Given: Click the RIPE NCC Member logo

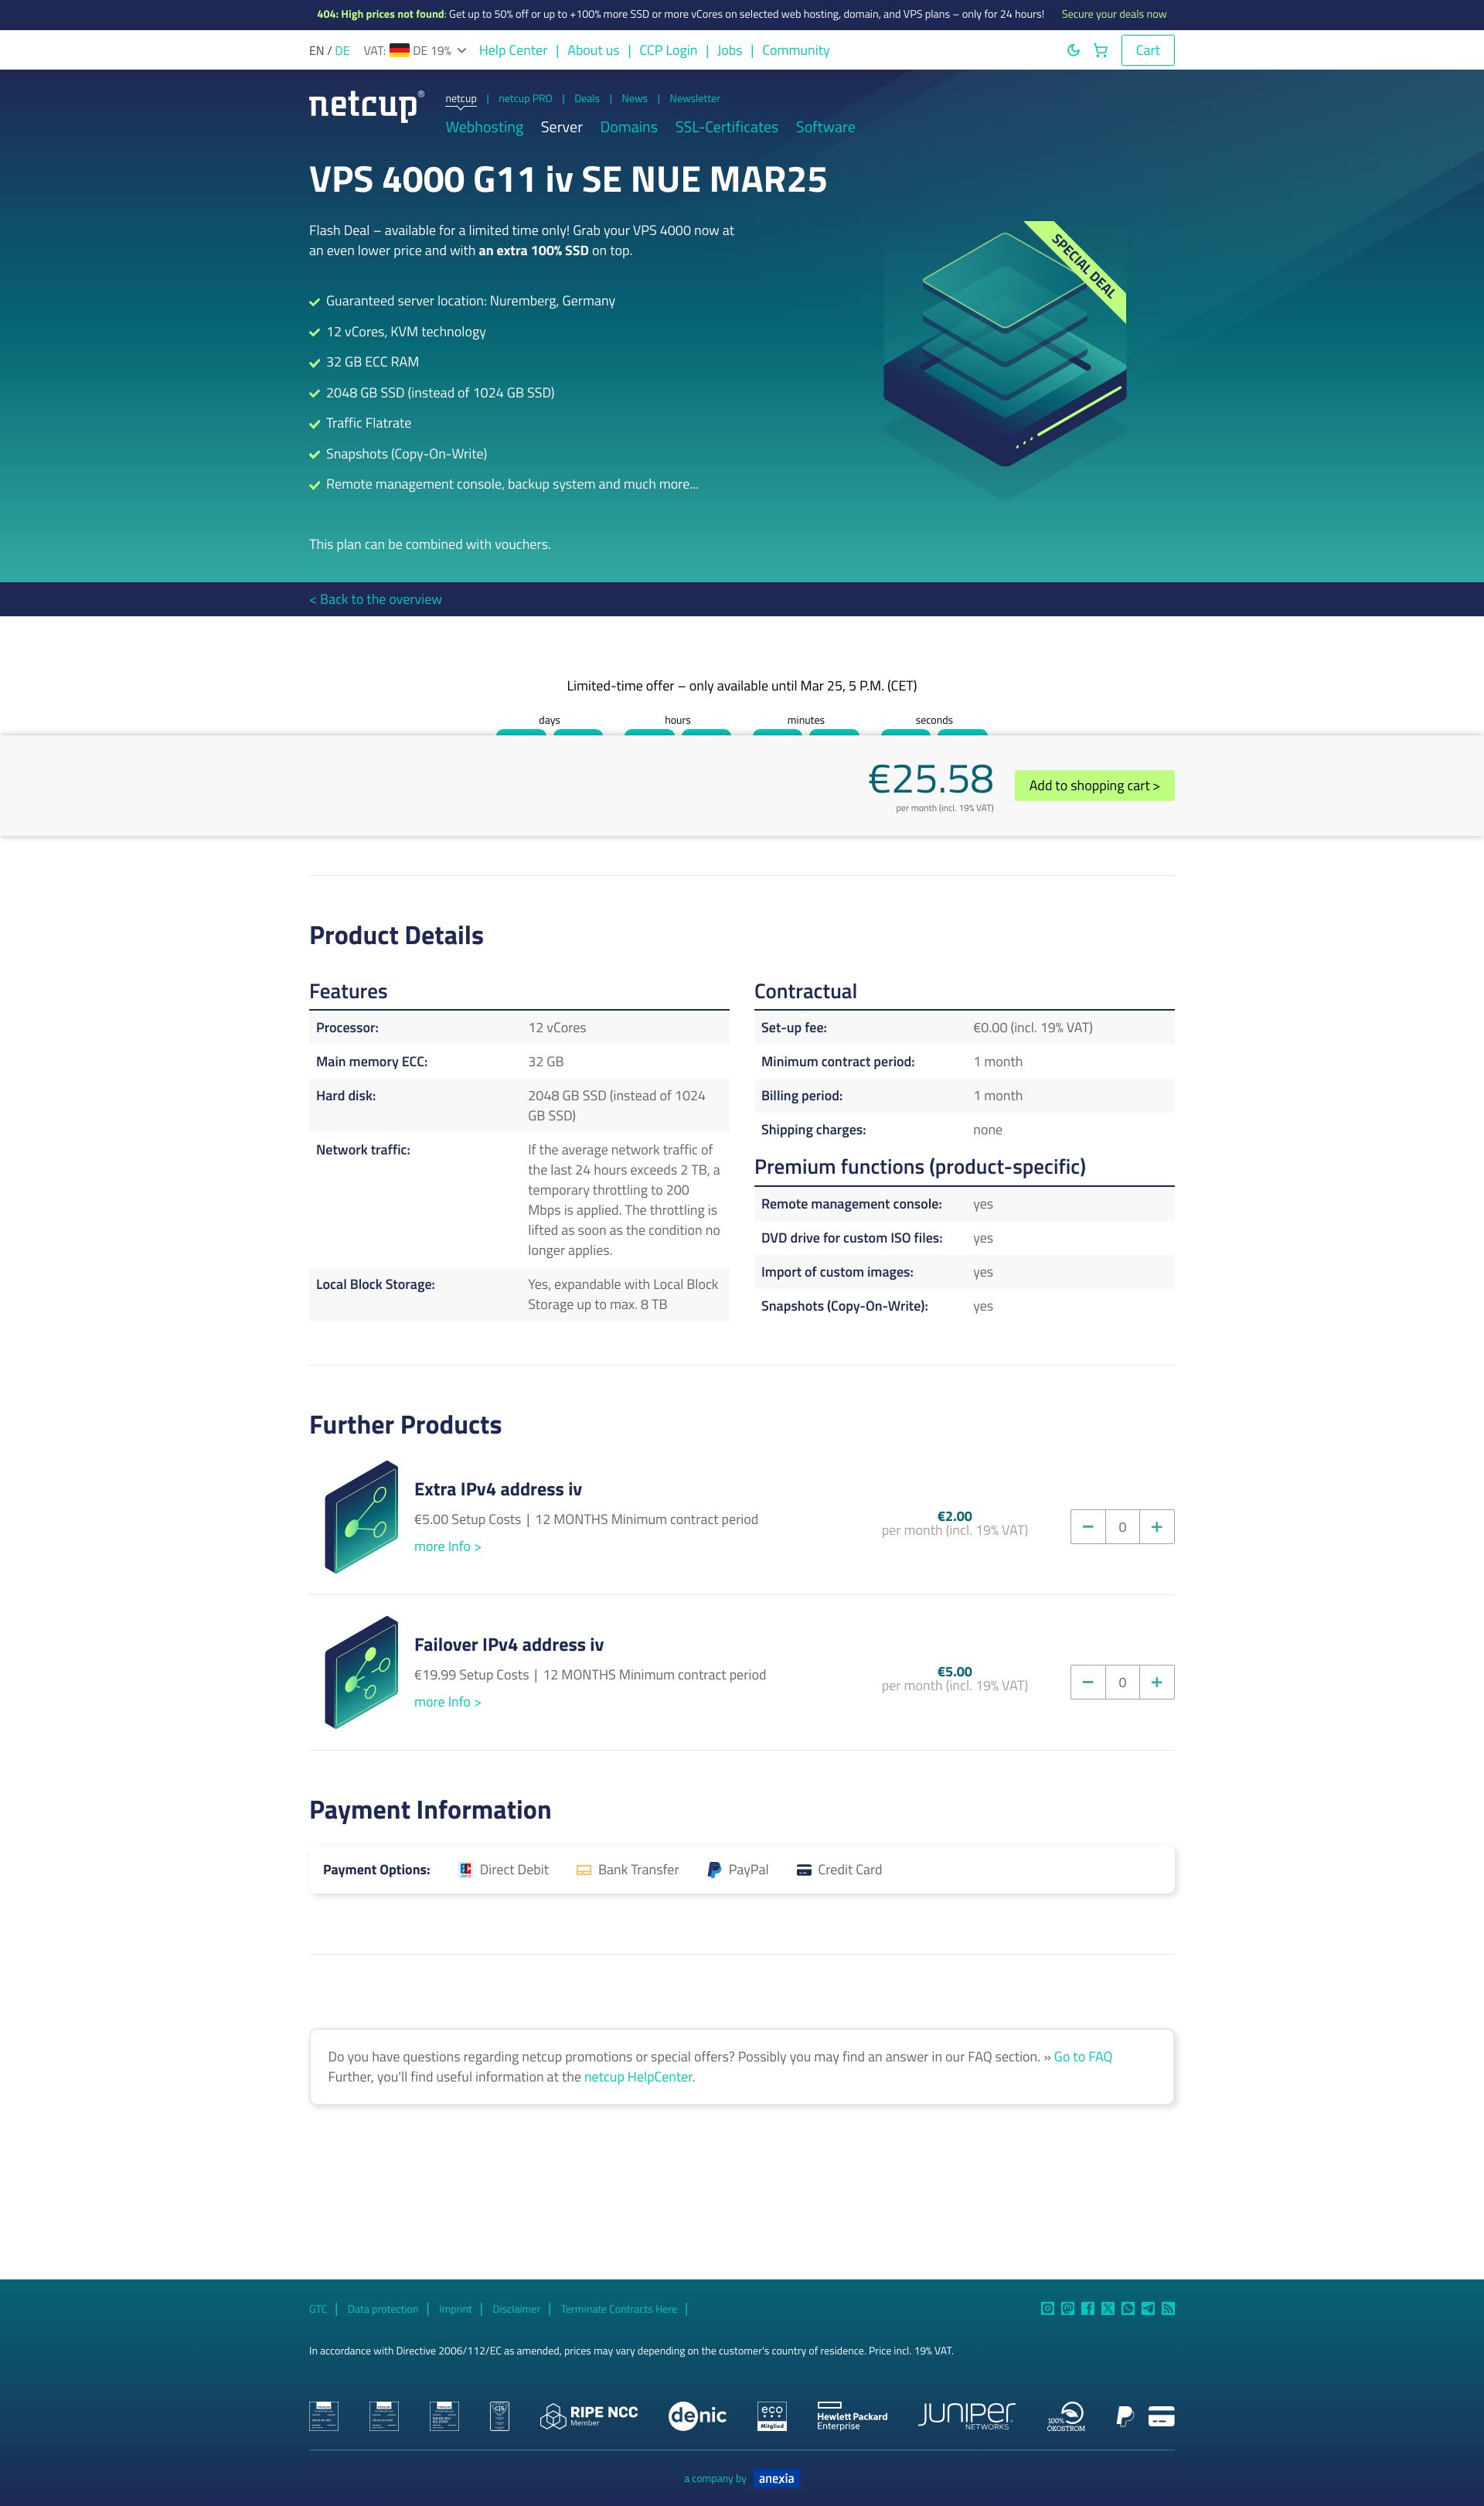Looking at the screenshot, I should pyautogui.click(x=589, y=2416).
